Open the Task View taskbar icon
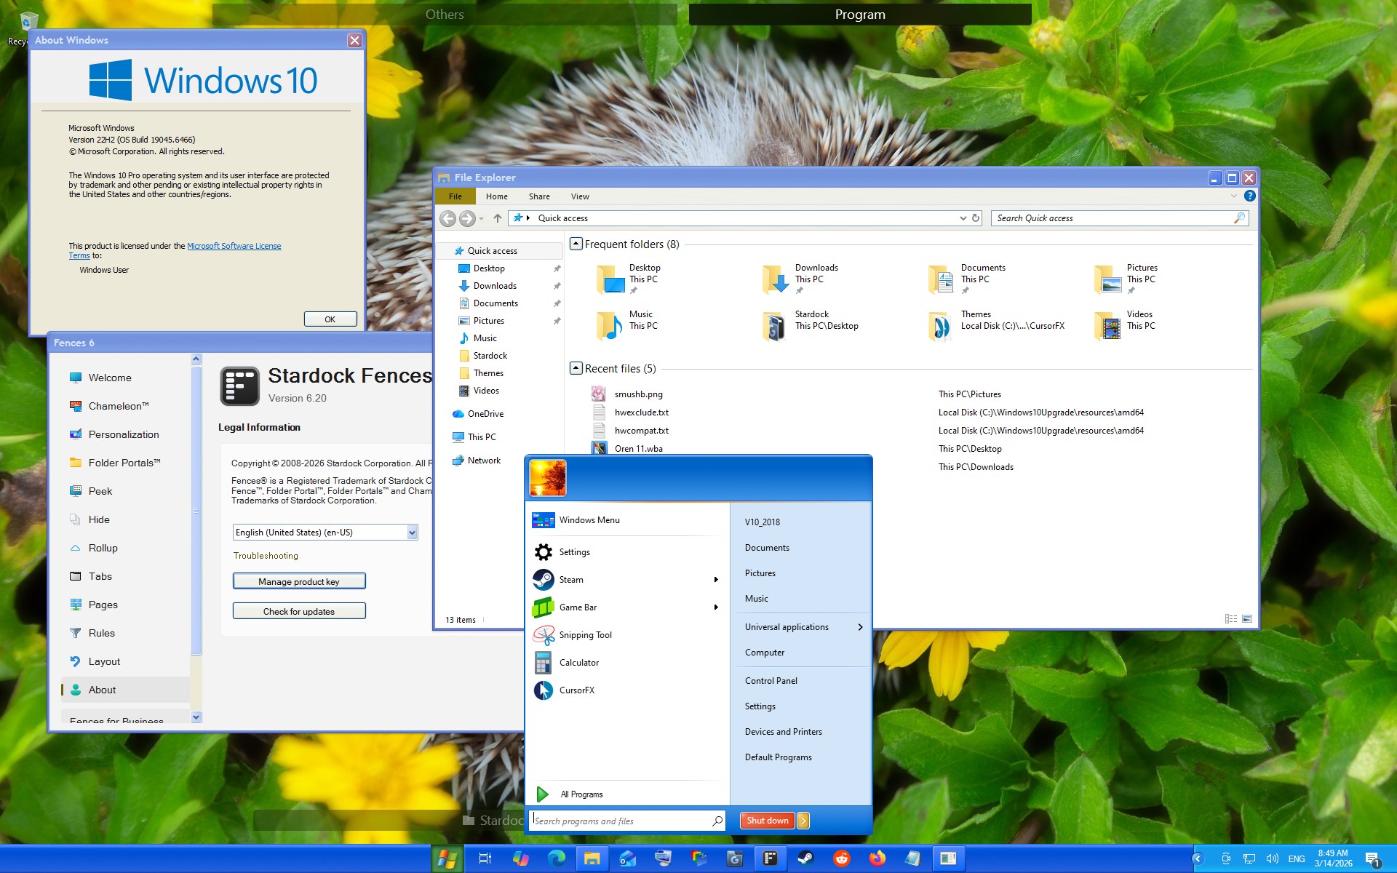 [485, 858]
